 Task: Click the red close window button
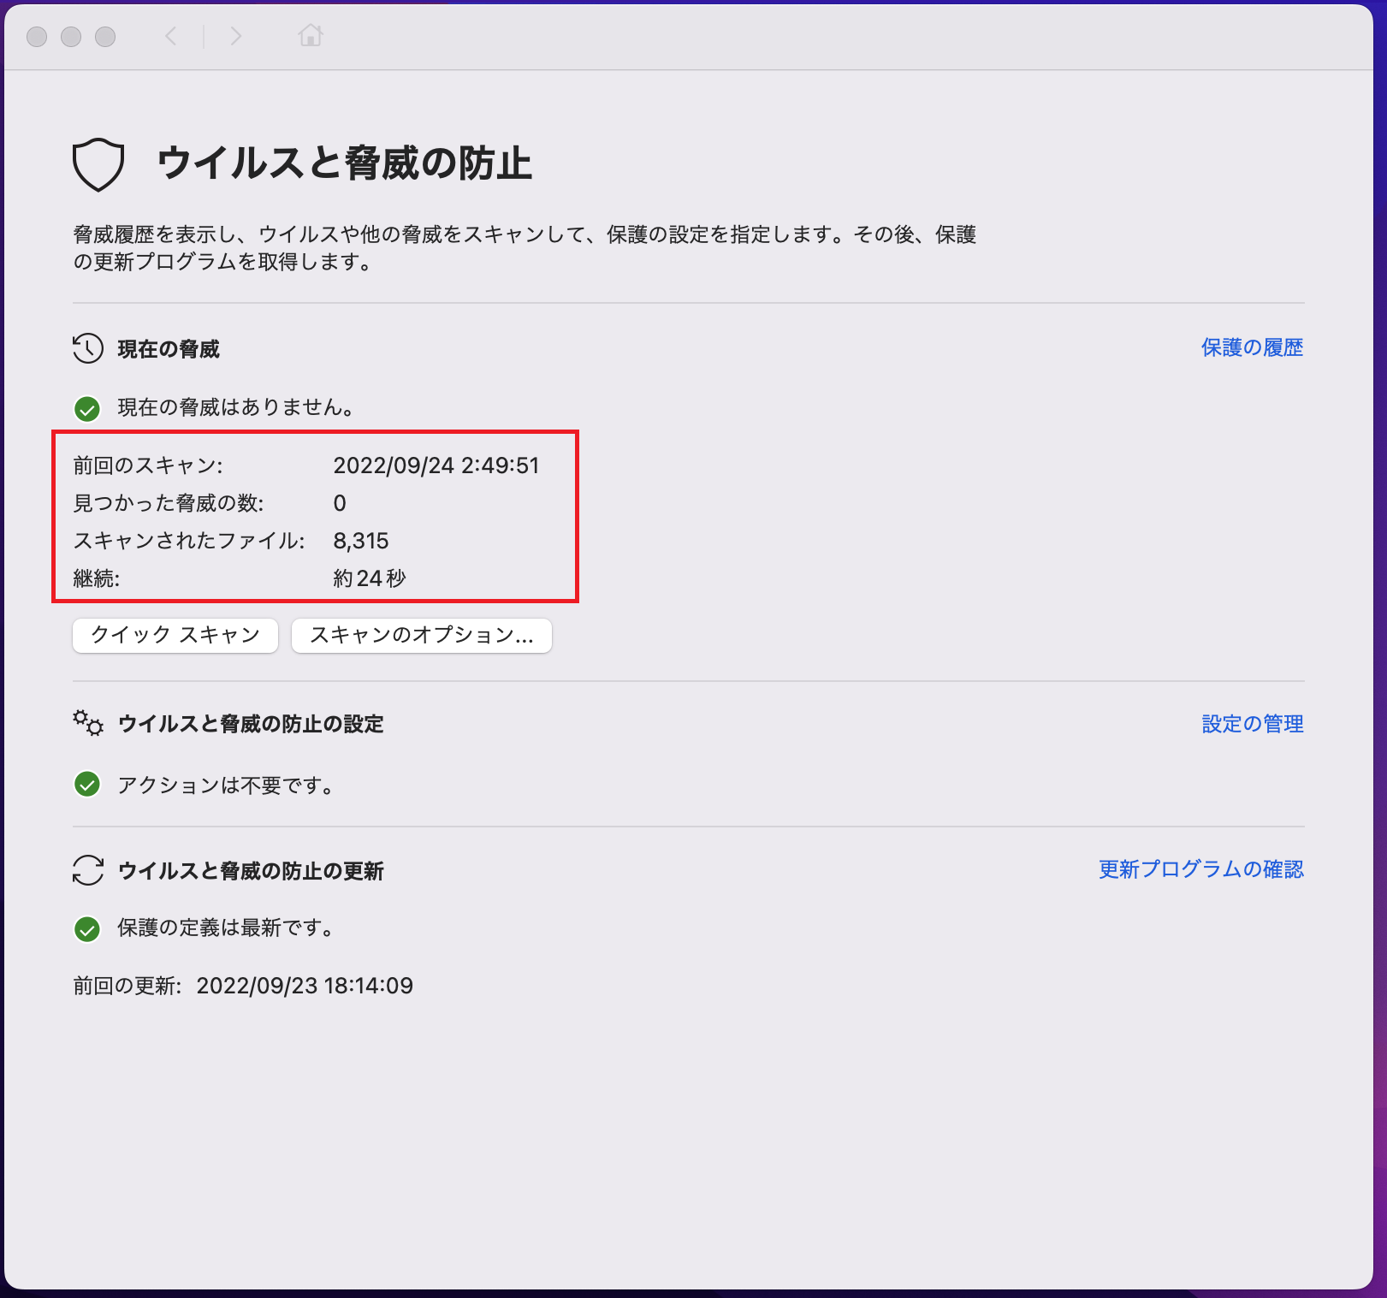click(x=37, y=37)
